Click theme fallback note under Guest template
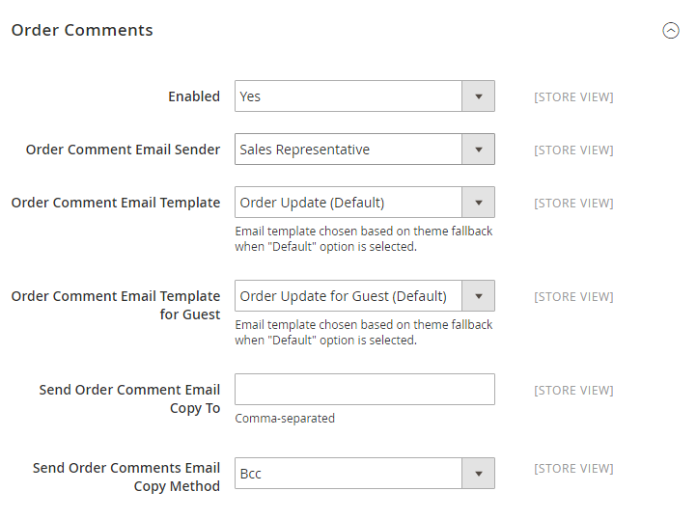Viewport: 697px width, 519px height. (364, 333)
